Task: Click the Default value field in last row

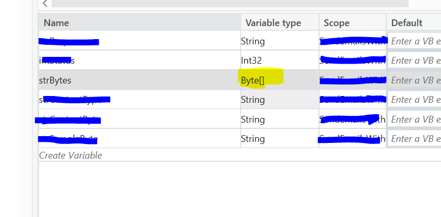Action: pyautogui.click(x=415, y=139)
